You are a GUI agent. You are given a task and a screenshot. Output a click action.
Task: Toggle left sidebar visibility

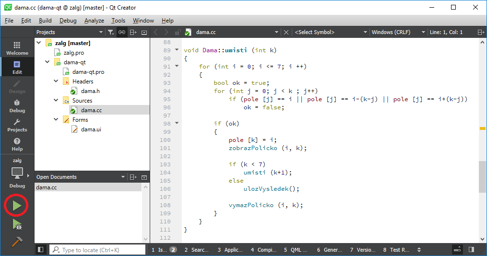tap(40, 249)
